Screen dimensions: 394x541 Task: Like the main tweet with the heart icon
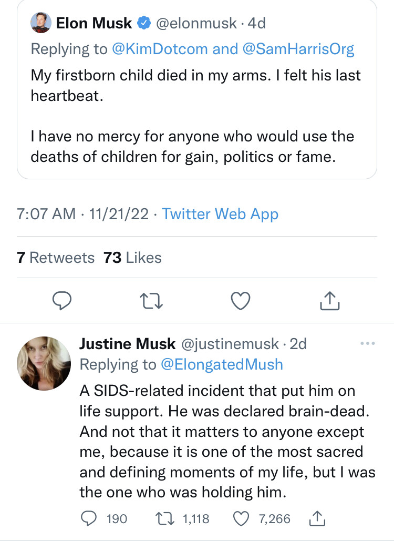241,300
